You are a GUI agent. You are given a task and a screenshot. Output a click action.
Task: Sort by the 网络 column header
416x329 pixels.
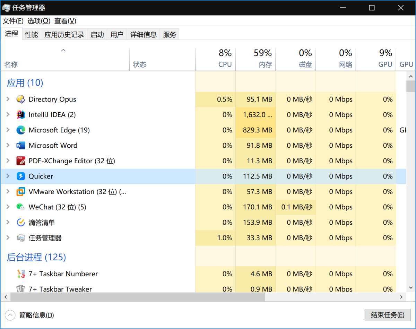pos(336,59)
